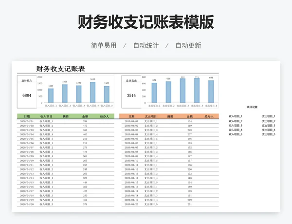292x224 pixels.
Task: Select the green 摘要 column header
Action: (x=66, y=116)
